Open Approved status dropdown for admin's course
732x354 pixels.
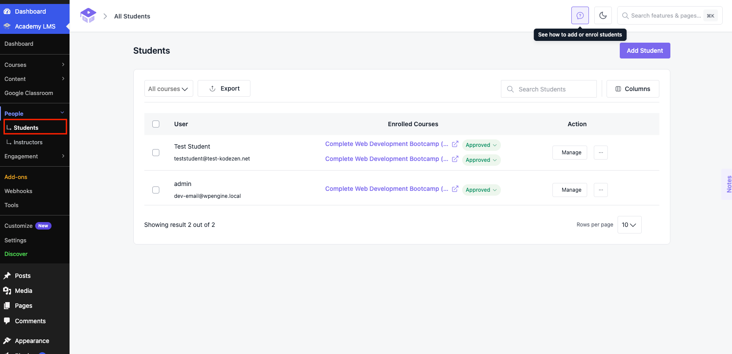(481, 190)
